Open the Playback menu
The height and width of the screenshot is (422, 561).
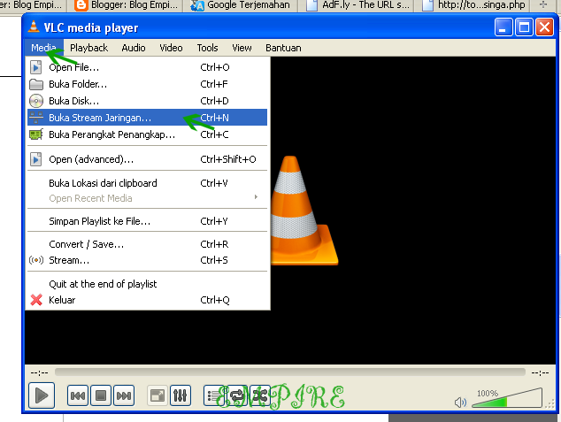[88, 48]
